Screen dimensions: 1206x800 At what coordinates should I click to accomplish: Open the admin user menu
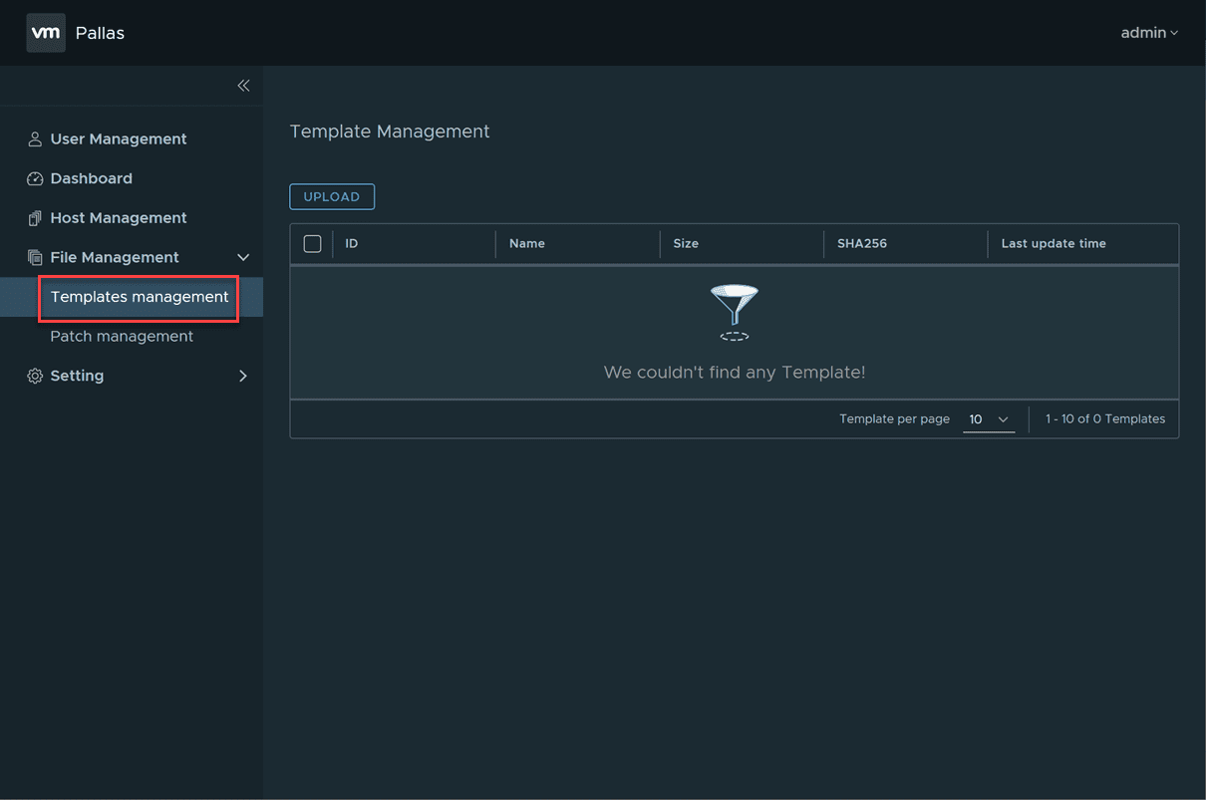pos(1148,33)
